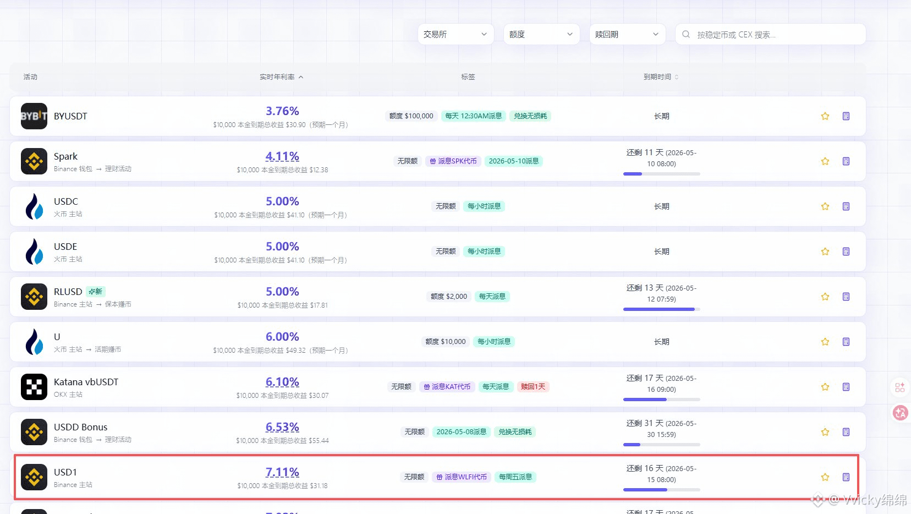Star the Katana vbUSDT row
Viewport: 911px width, 514px height.
point(825,387)
